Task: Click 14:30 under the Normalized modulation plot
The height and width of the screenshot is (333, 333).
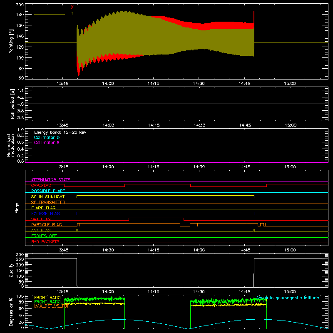Action: click(x=199, y=167)
